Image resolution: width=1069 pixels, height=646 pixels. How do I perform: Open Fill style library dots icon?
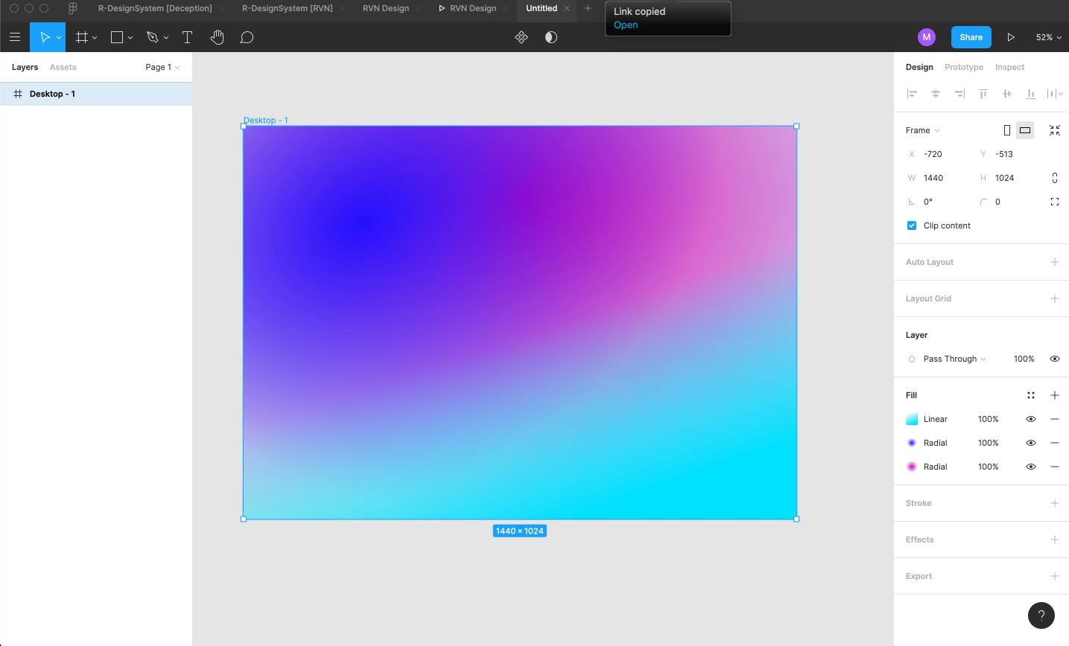(1031, 395)
